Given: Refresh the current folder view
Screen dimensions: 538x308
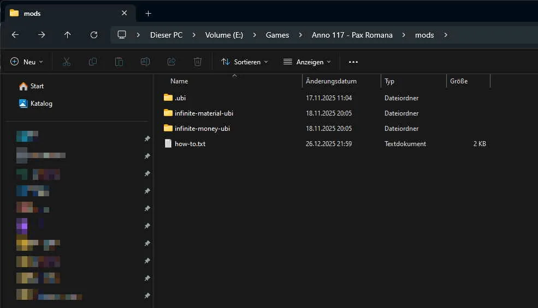Looking at the screenshot, I should (x=94, y=35).
